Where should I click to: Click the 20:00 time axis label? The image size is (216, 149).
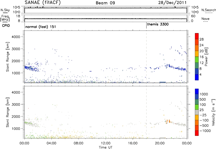160,143
